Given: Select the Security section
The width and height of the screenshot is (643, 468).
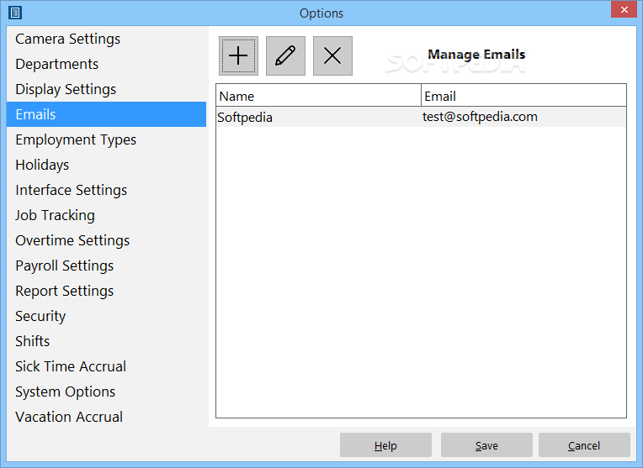Looking at the screenshot, I should pyautogui.click(x=106, y=316).
